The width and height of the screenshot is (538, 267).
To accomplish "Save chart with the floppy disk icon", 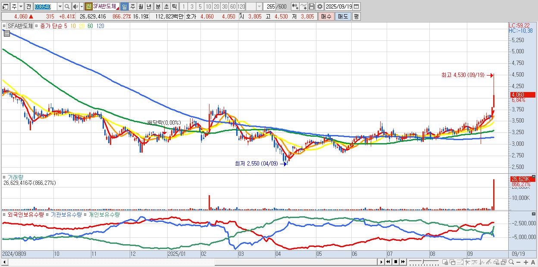I will (x=312, y=6).
